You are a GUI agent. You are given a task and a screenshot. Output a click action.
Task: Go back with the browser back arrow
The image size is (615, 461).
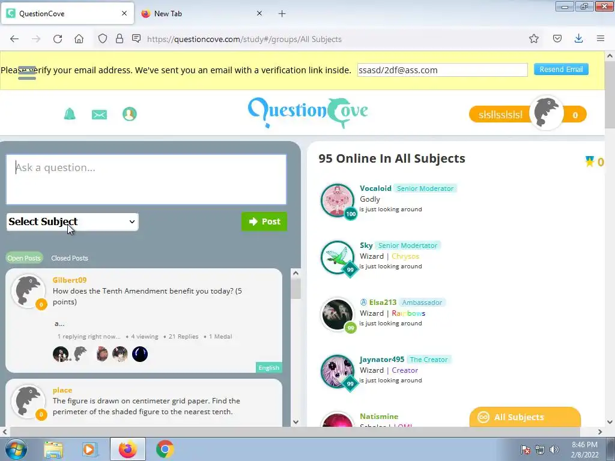(x=14, y=39)
